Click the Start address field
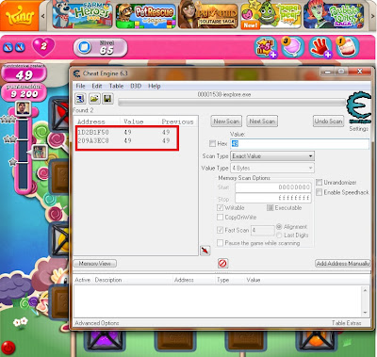The image size is (377, 357). pos(273,187)
